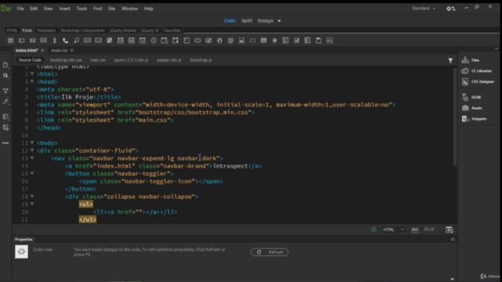The width and height of the screenshot is (502, 282).
Task: Insert a Tel (phone) field icon
Action: coord(65,41)
